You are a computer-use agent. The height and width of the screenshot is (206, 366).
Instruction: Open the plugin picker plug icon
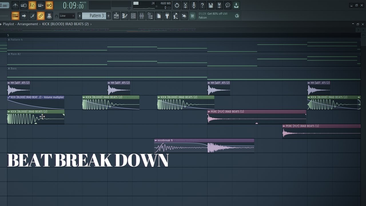(x=167, y=16)
